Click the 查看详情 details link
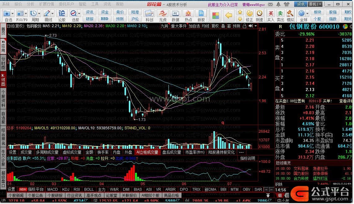Viewport: 354px width, 204px height. [x=346, y=101]
